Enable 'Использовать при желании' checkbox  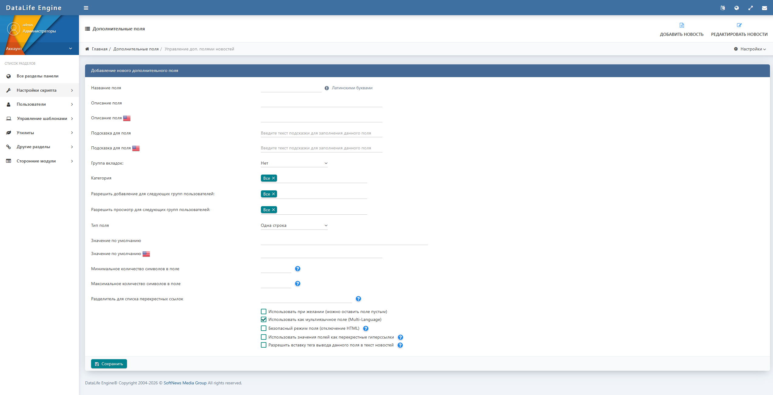point(264,312)
